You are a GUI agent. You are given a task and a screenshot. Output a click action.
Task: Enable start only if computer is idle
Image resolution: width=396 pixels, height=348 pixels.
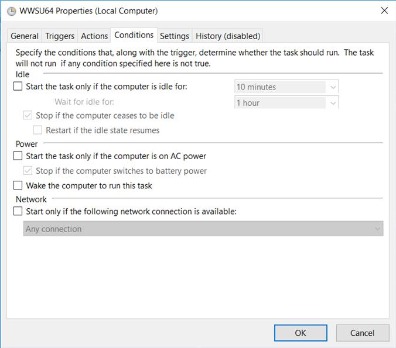tap(18, 86)
